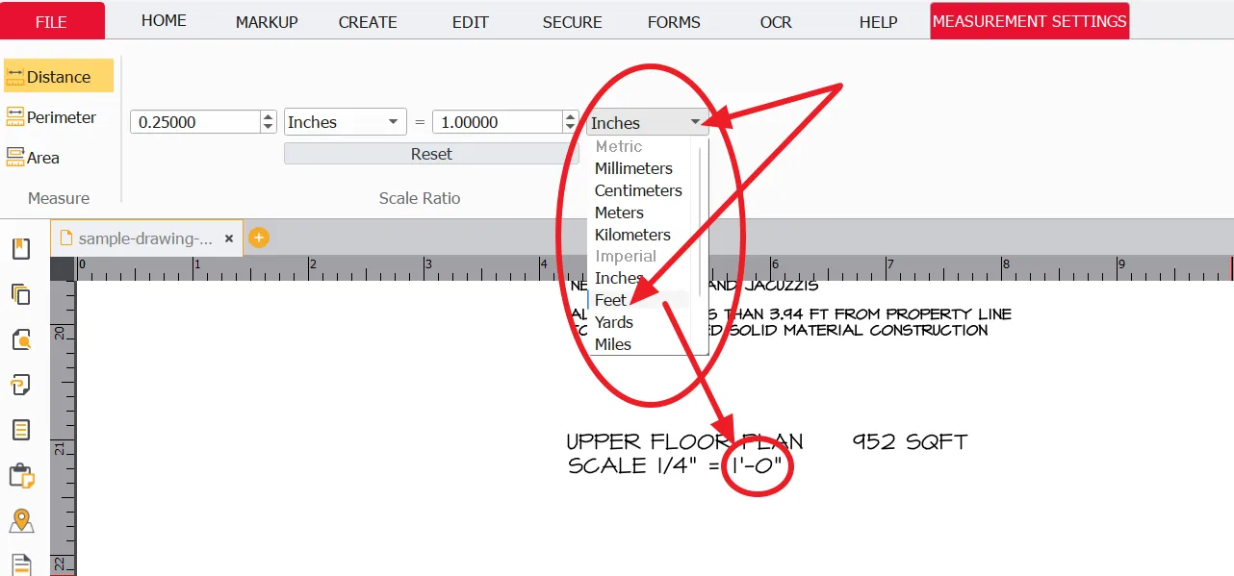Click the 952 SQFT drawing text
This screenshot has width=1234, height=576.
click(x=910, y=442)
